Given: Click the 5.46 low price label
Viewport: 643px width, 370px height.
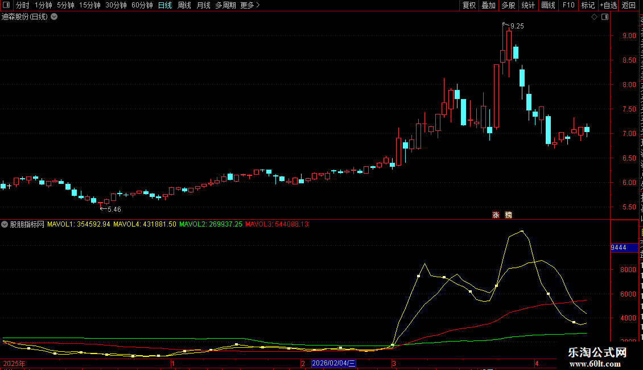Looking at the screenshot, I should tap(114, 209).
